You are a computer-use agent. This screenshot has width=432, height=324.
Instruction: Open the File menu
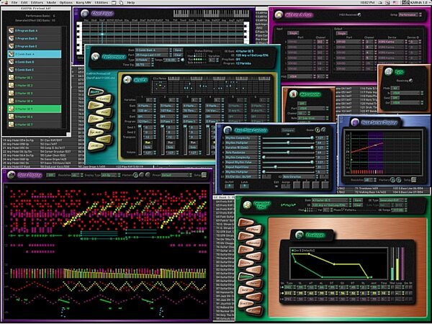14,2
